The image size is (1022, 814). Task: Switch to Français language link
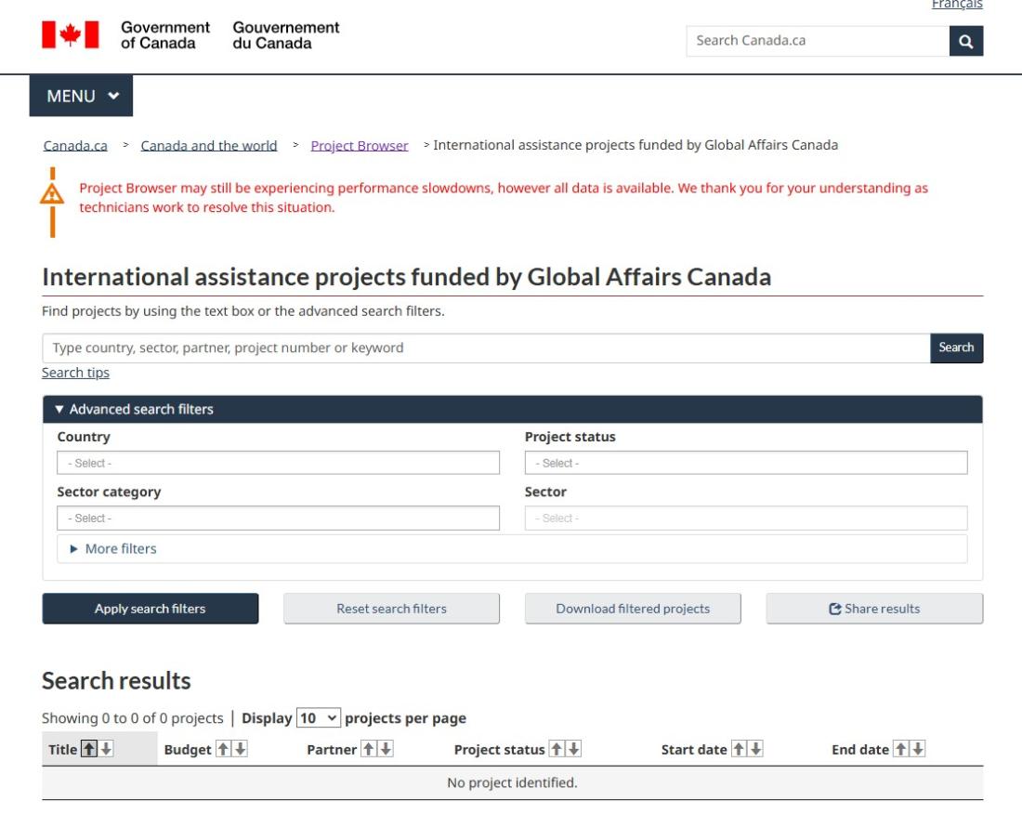pos(957,5)
